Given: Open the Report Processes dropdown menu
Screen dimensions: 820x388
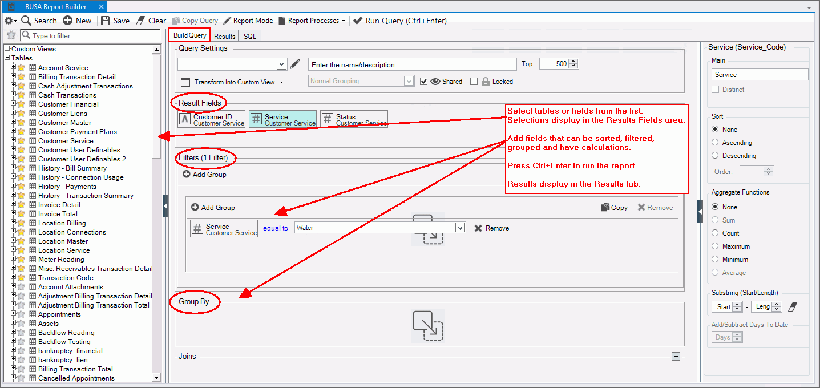Looking at the screenshot, I should (312, 21).
